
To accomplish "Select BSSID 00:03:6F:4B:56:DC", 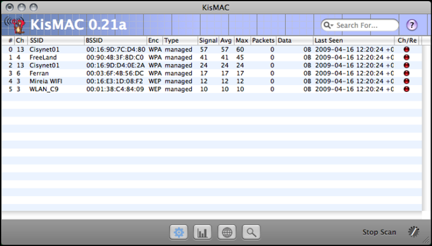I will (115, 74).
